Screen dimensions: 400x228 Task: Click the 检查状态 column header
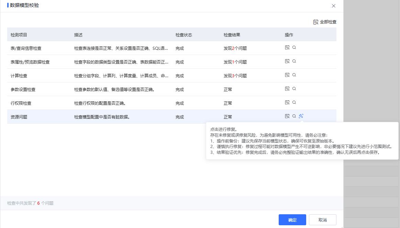[x=184, y=35]
